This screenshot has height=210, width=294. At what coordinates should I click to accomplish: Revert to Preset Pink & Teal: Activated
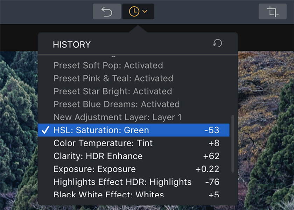point(134,78)
